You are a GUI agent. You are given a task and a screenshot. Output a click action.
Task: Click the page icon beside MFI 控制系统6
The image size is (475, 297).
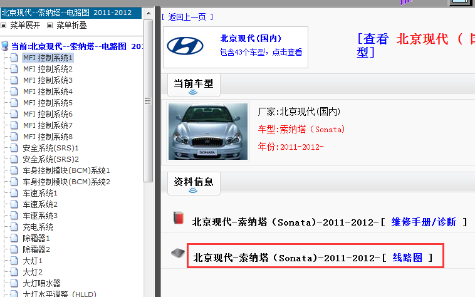pos(14,114)
